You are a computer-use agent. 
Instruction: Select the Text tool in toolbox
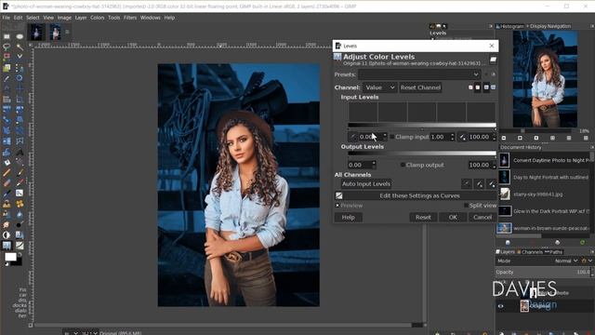point(20,152)
